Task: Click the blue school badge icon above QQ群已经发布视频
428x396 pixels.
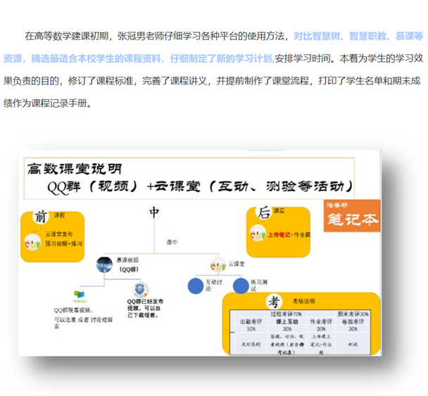Action: (x=141, y=290)
